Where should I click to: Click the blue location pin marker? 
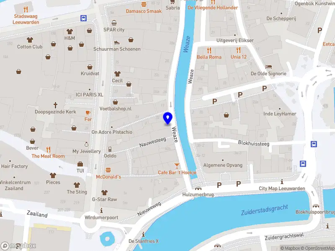pyautogui.click(x=168, y=118)
